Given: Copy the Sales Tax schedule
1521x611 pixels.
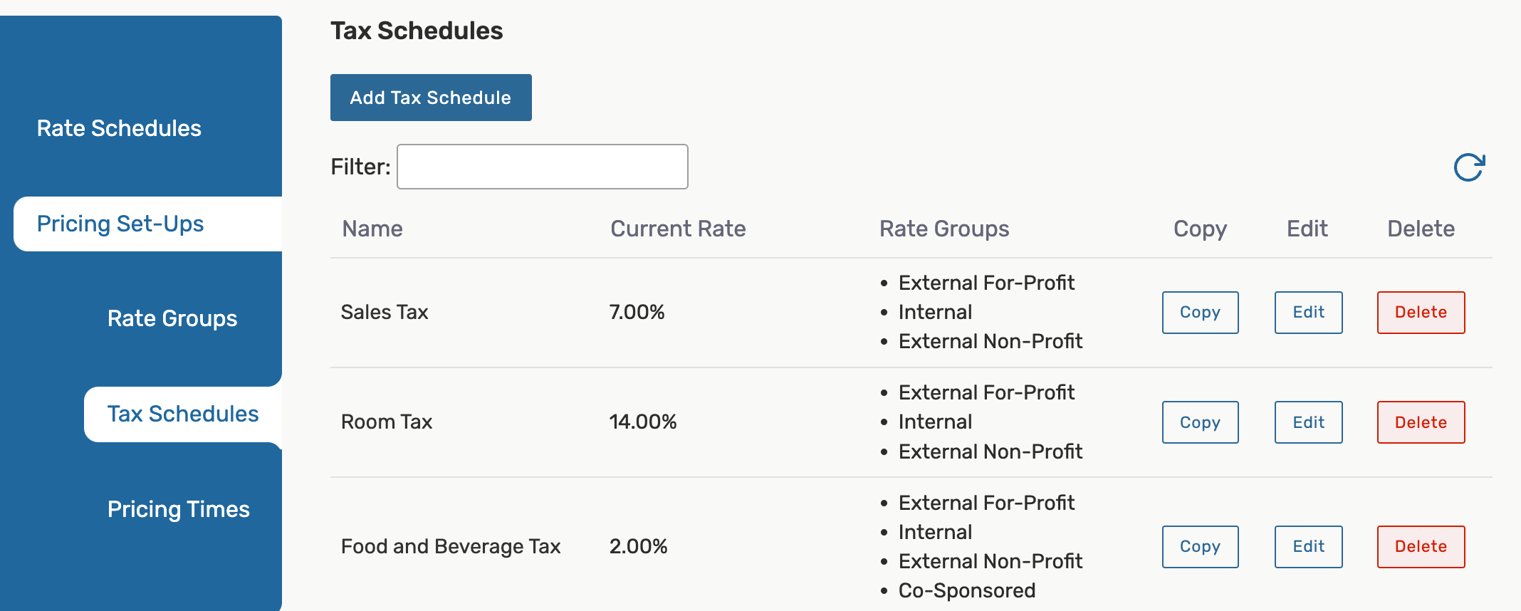Looking at the screenshot, I should pyautogui.click(x=1200, y=313).
